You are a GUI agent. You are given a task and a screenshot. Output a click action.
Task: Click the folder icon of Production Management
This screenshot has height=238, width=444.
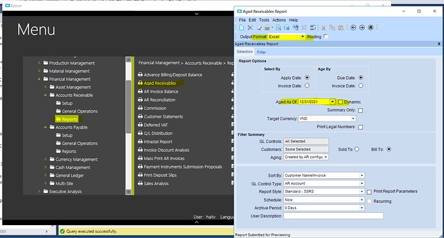coord(46,63)
